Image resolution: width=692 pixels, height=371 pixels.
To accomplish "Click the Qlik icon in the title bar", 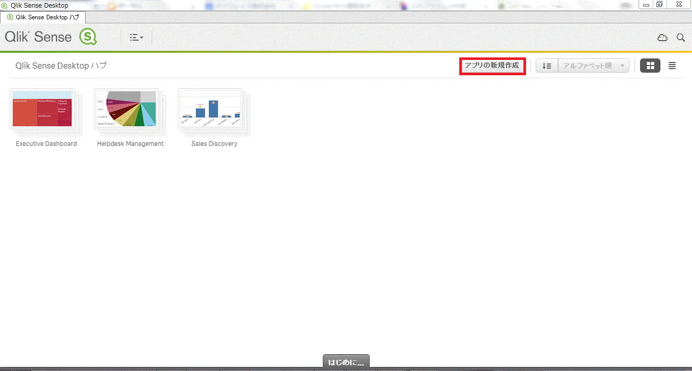I will point(4,5).
